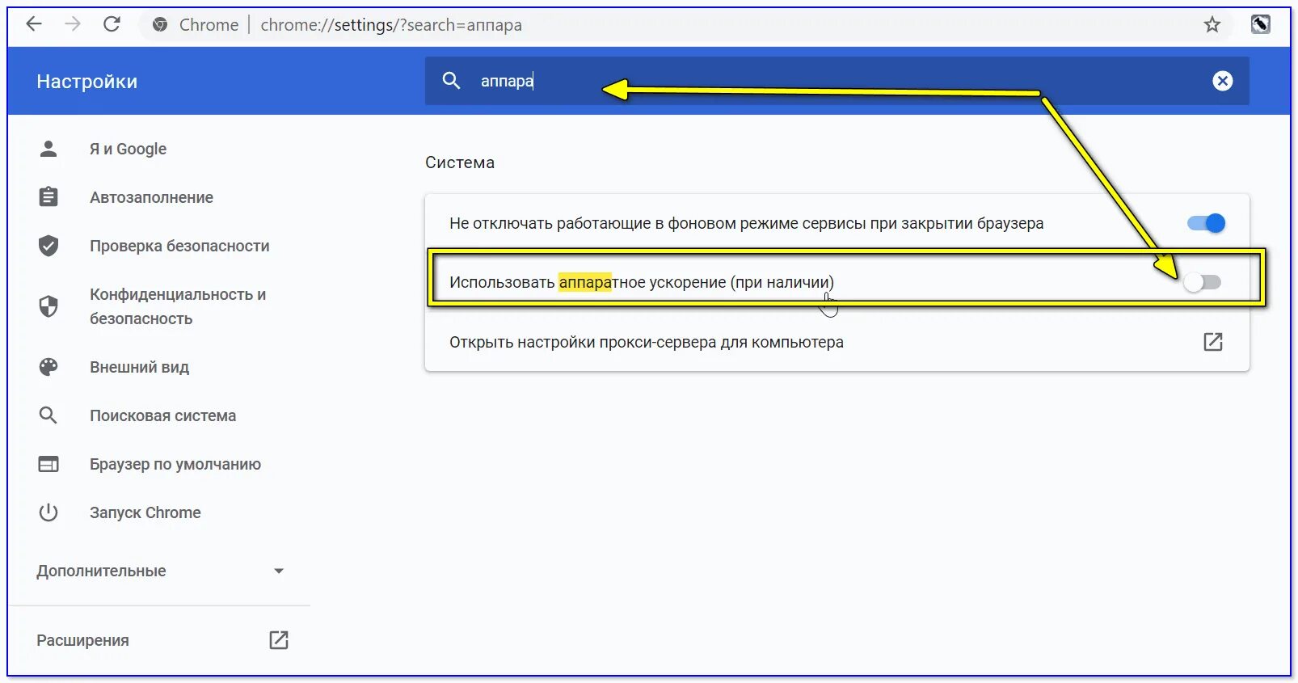Click the Настройки page title
Screen dimensions: 1298x683
pyautogui.click(x=87, y=82)
